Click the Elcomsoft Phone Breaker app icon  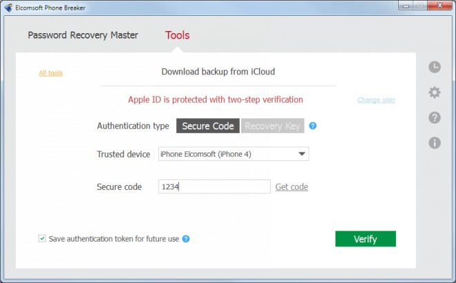(x=8, y=8)
